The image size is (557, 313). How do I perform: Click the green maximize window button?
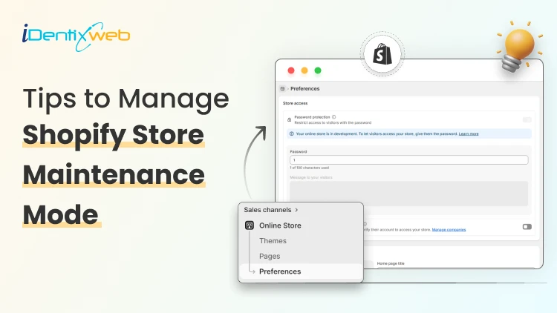point(318,70)
